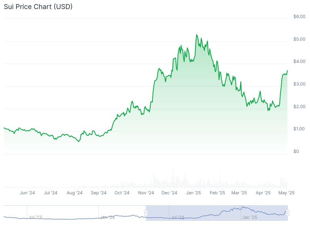Screen dimensions: 310x226
Task: Click the Nov '24 x-axis label
Action: 146,193
